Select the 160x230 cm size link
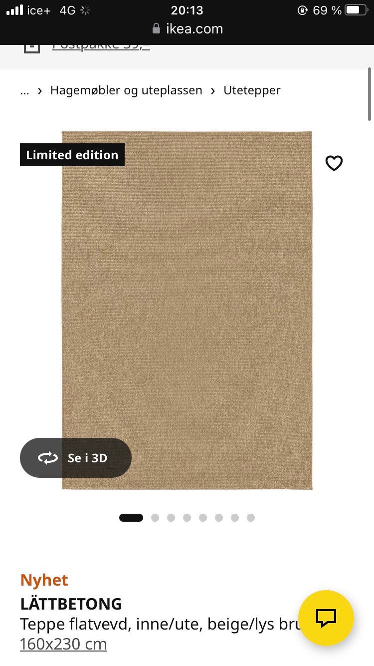Viewport: 374px width, 666px height. 63,644
